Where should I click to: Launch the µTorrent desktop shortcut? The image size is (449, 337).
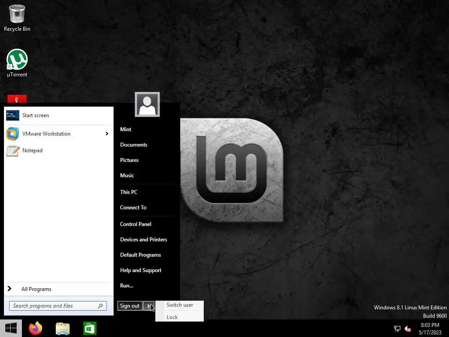coord(17,63)
